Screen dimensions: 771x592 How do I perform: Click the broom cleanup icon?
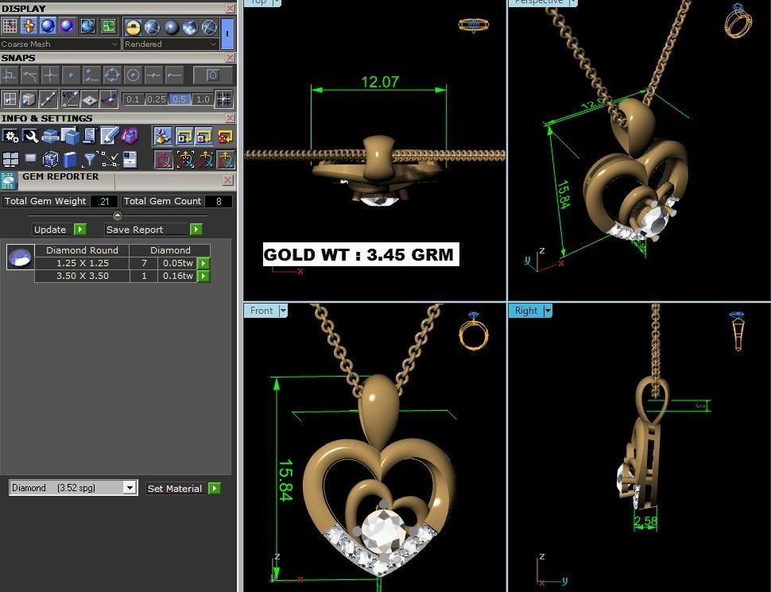[162, 136]
